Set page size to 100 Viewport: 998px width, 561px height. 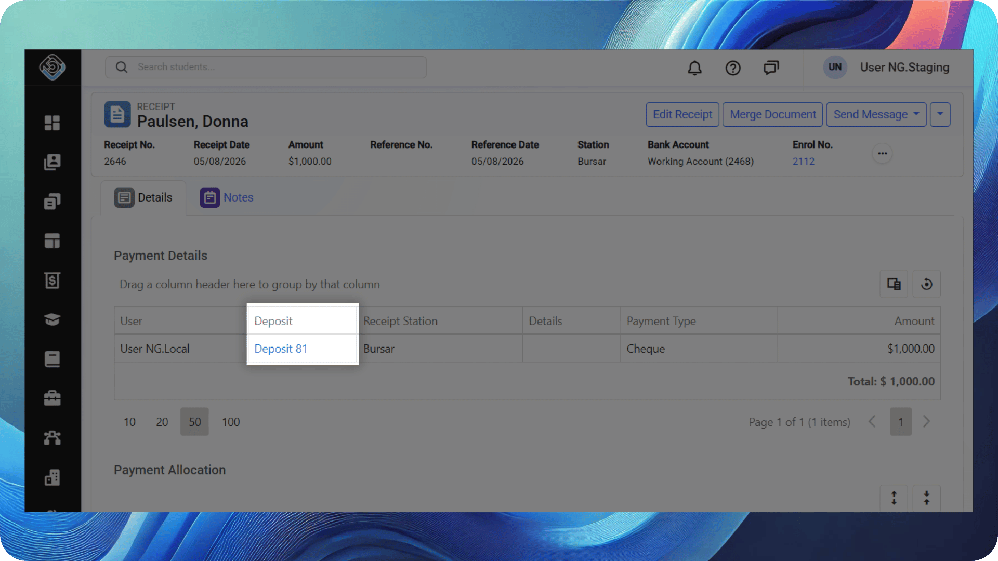[x=231, y=422]
